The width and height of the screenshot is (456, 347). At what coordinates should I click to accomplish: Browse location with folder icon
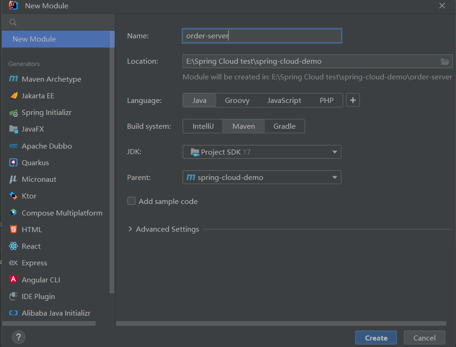[444, 61]
